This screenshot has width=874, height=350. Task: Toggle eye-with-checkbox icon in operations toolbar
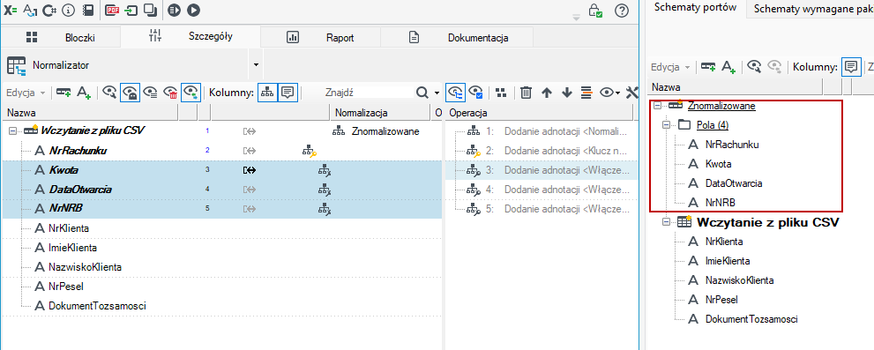[475, 93]
